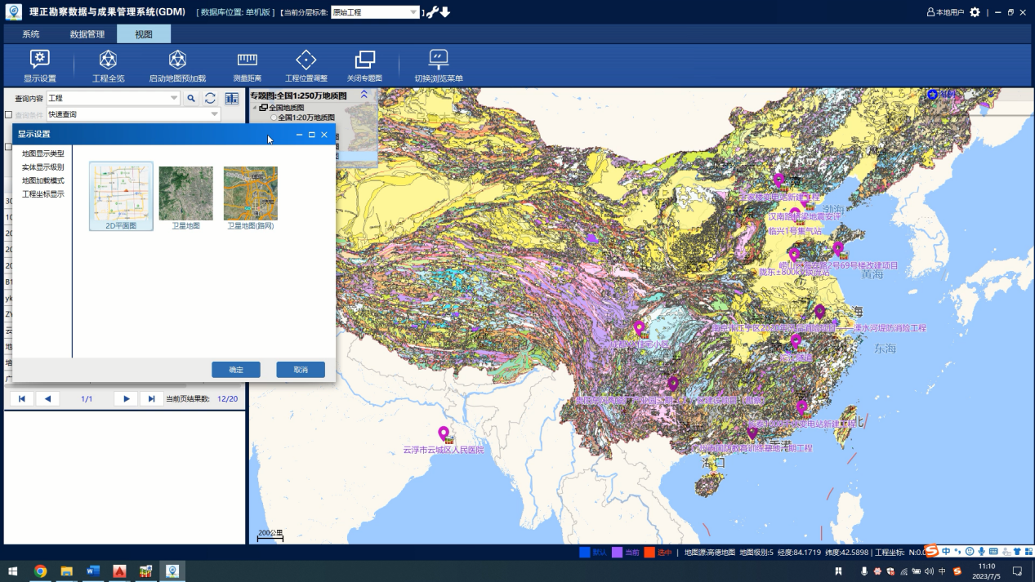Enable the 查询条件 checkbox
The height and width of the screenshot is (582, 1035).
pos(9,115)
